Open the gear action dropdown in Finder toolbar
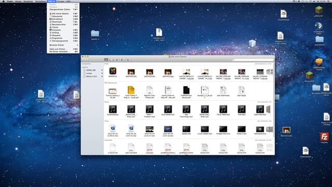This screenshot has width=332, height=187. click(x=122, y=60)
